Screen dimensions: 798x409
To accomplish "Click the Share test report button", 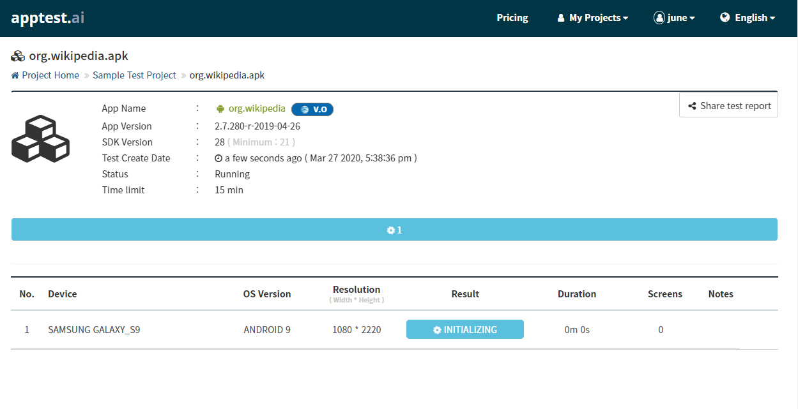I will pyautogui.click(x=728, y=105).
